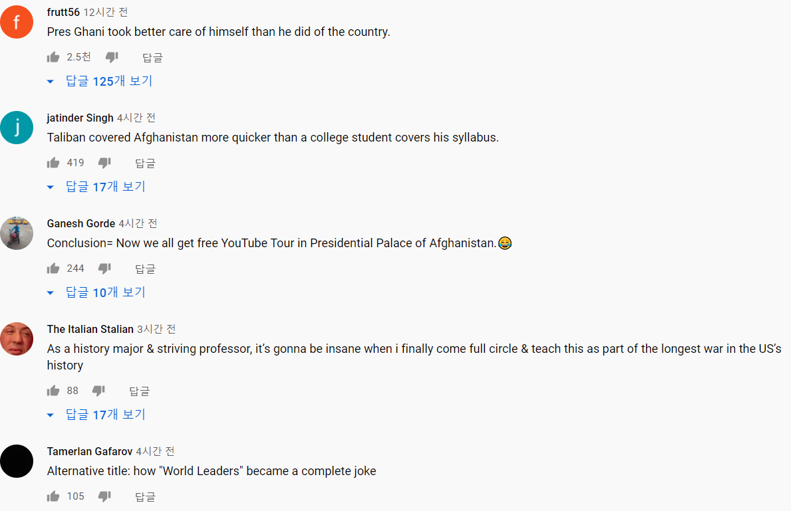Dislike The Italian Stalian's comment
The height and width of the screenshot is (511, 791).
click(x=98, y=391)
